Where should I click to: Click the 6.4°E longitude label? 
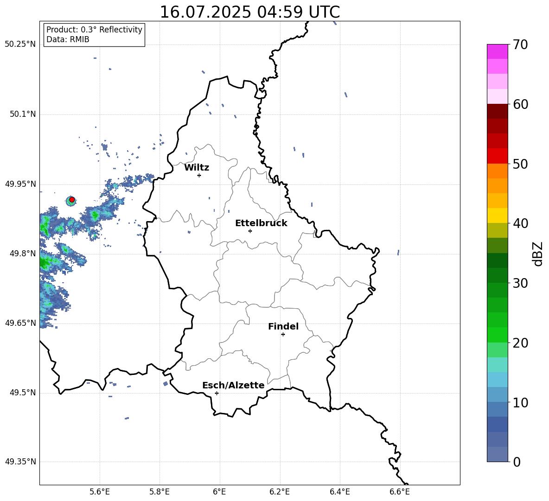click(x=340, y=492)
